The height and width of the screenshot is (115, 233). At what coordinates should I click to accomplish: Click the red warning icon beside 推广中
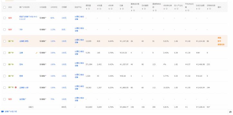pyautogui.click(x=16, y=88)
